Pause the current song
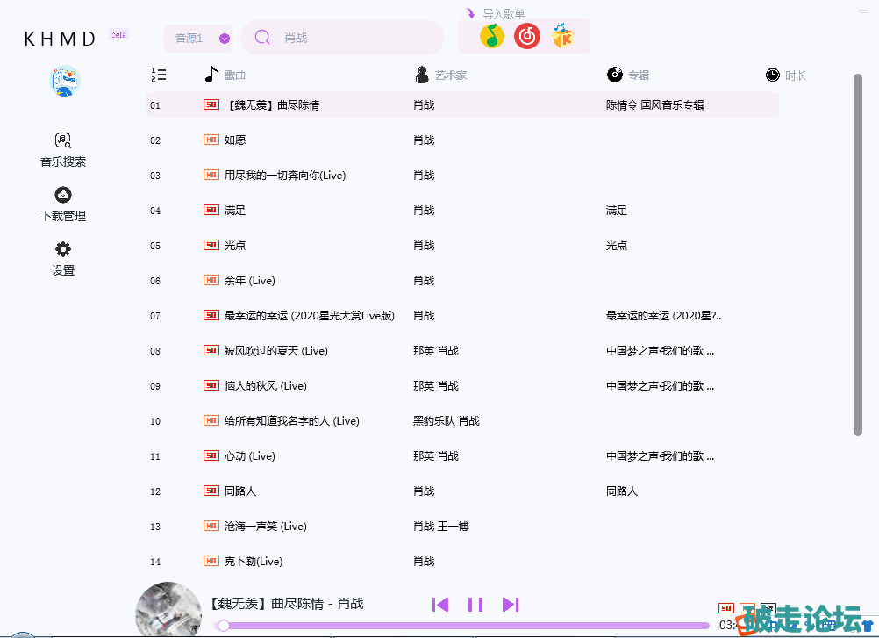 (475, 605)
